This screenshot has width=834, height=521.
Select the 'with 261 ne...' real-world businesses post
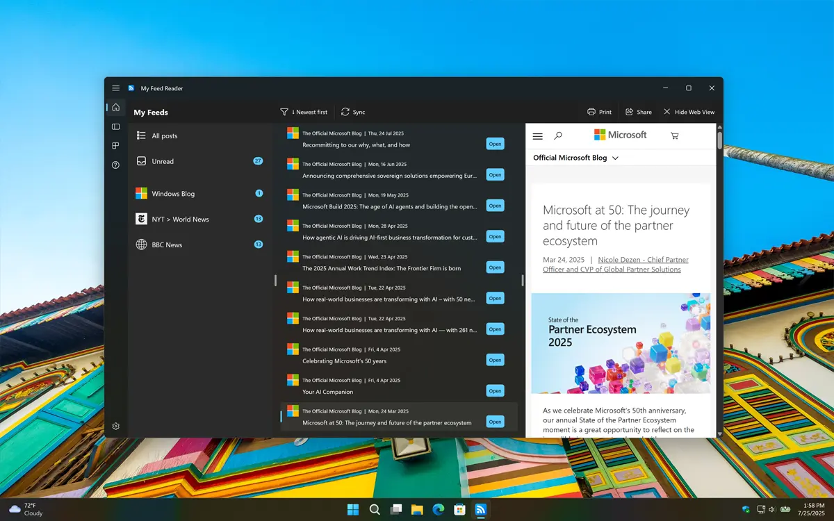390,330
